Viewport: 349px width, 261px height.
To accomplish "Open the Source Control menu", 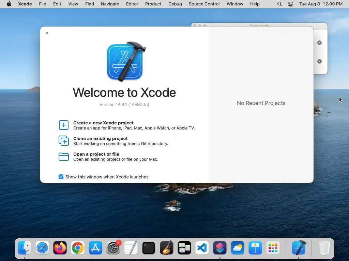I will coord(204,4).
